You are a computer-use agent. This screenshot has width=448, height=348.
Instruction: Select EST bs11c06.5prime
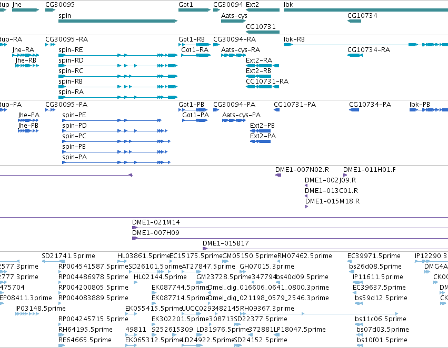pyautogui.click(x=359, y=324)
